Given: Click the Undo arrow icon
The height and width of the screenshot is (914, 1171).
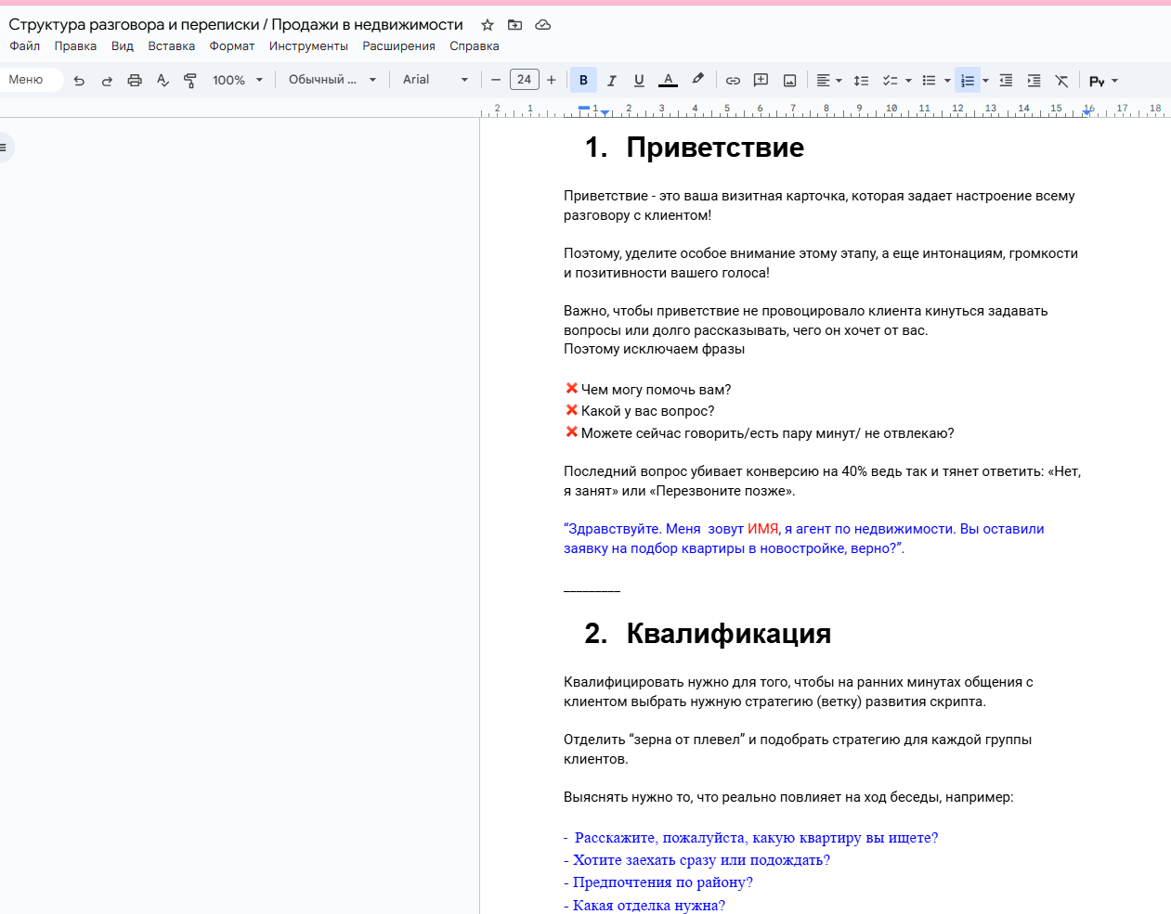Looking at the screenshot, I should click(x=79, y=81).
